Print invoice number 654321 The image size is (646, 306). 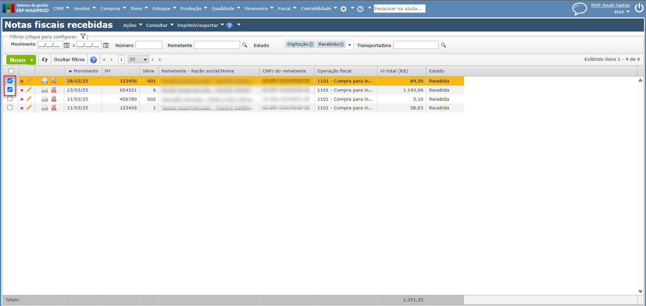click(x=44, y=90)
